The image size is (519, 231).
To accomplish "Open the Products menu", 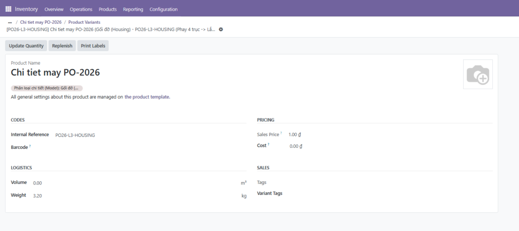I will click(x=107, y=9).
